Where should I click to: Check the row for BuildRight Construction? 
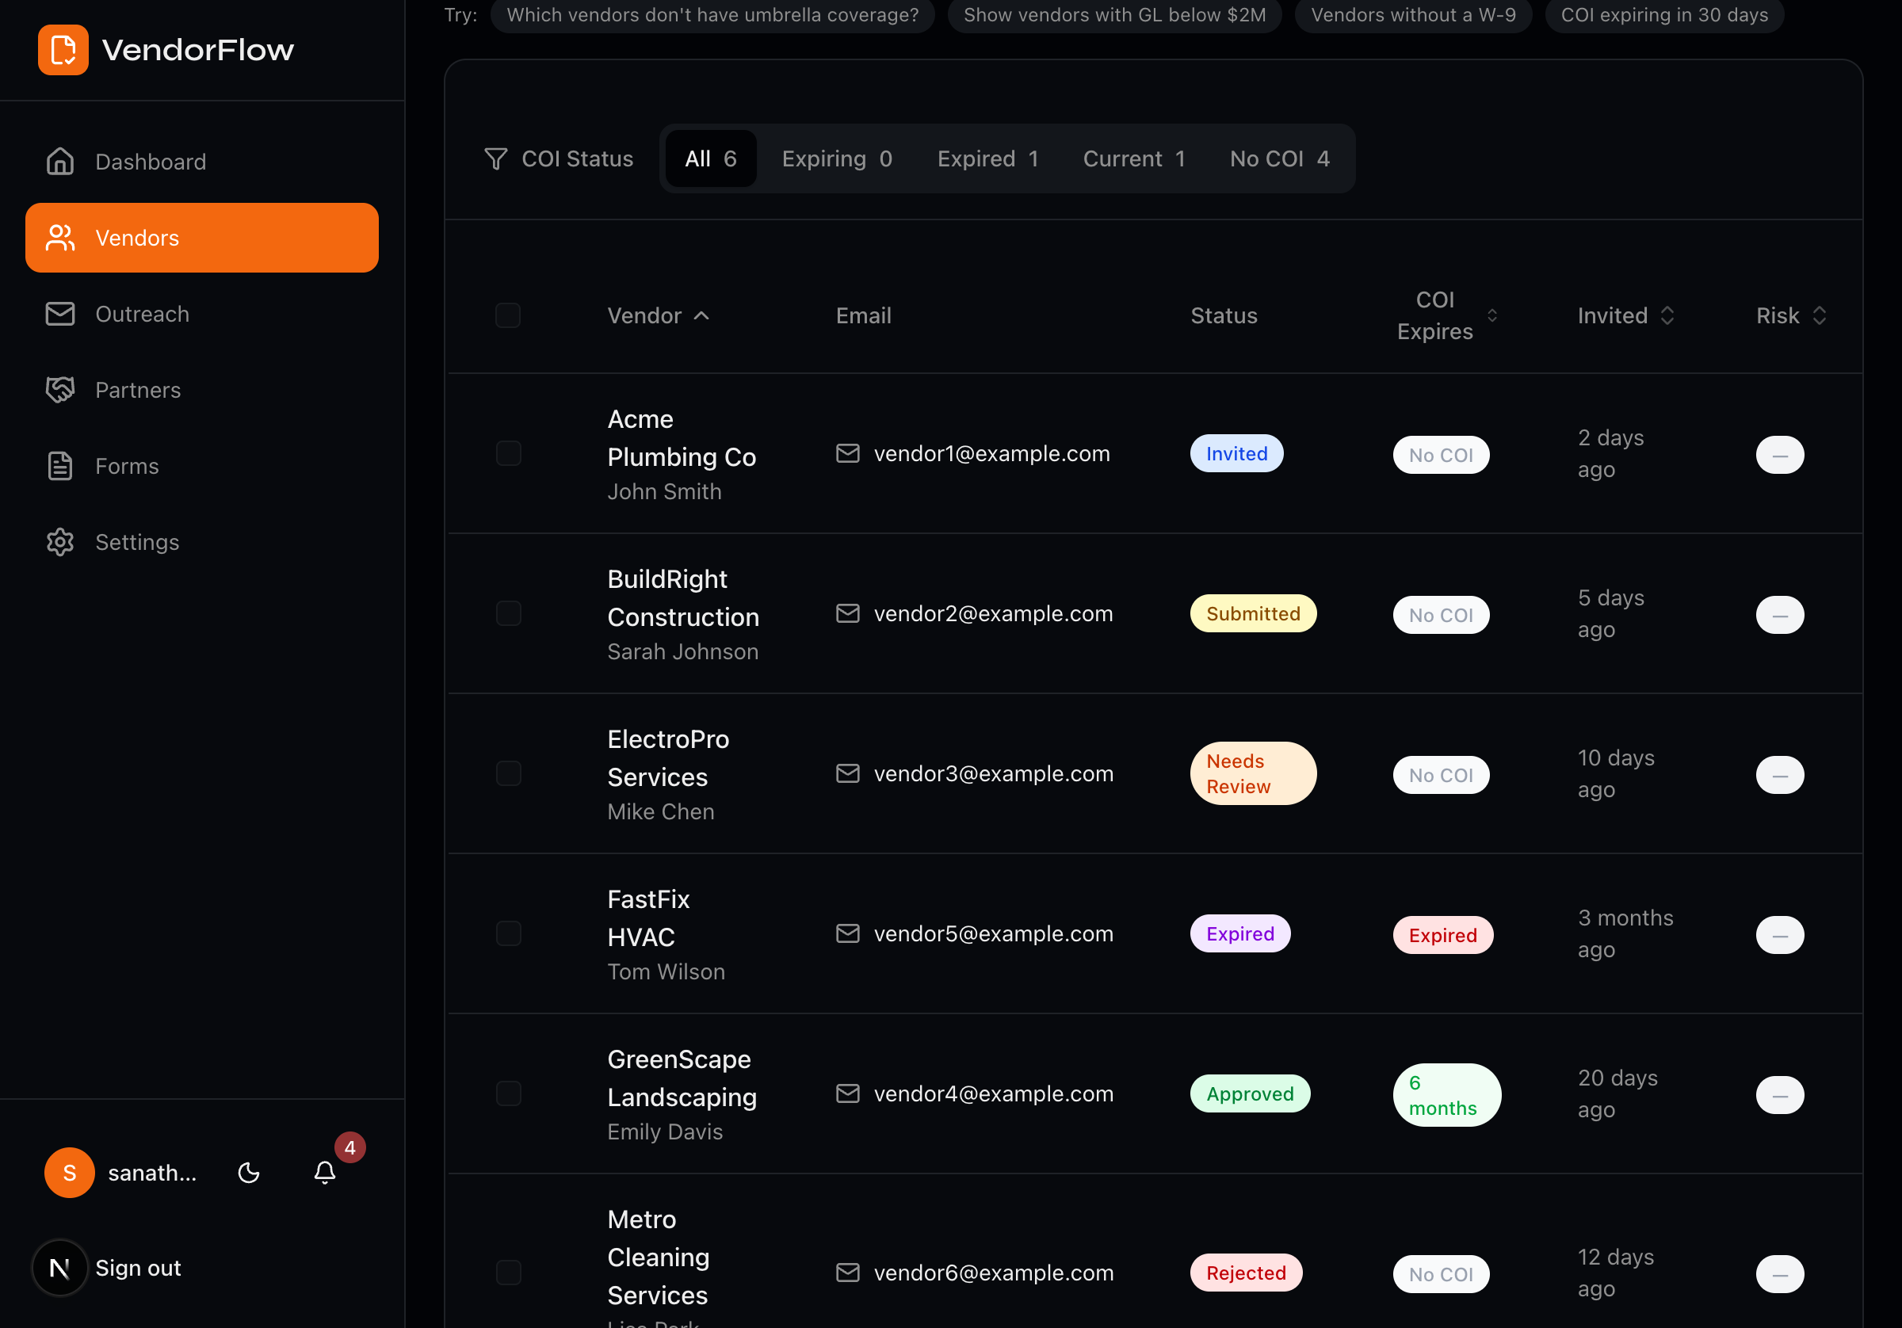[508, 613]
